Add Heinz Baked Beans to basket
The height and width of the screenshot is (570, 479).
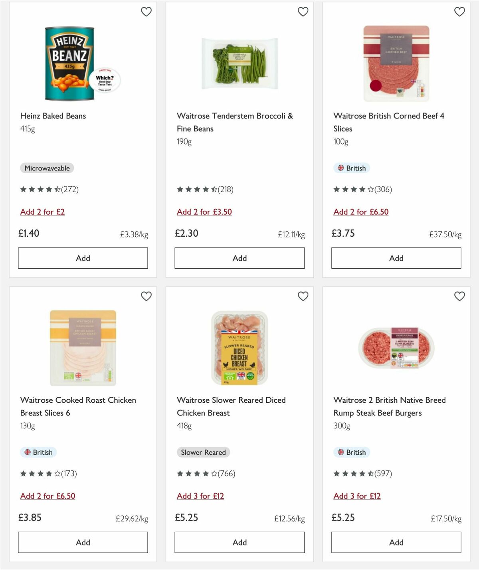[x=83, y=258]
